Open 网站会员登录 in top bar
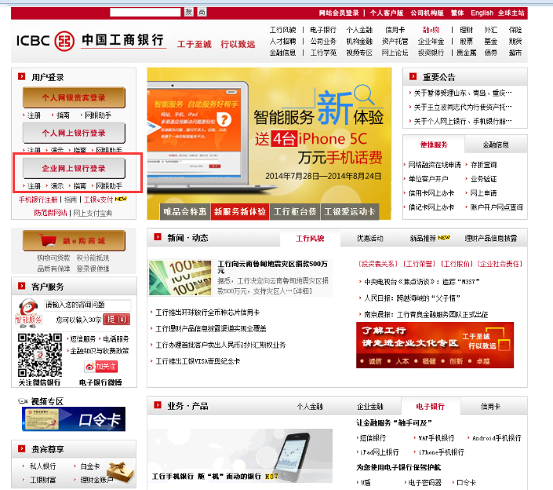This screenshot has width=553, height=490. [339, 13]
